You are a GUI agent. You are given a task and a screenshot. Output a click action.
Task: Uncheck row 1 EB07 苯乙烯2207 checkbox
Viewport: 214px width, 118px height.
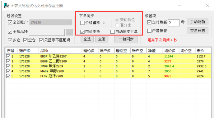(8, 56)
